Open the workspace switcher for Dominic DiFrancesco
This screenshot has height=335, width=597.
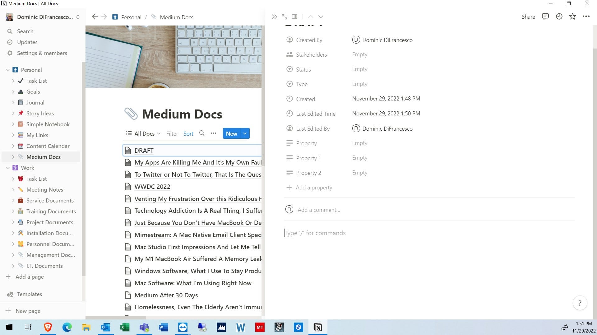[x=43, y=17]
